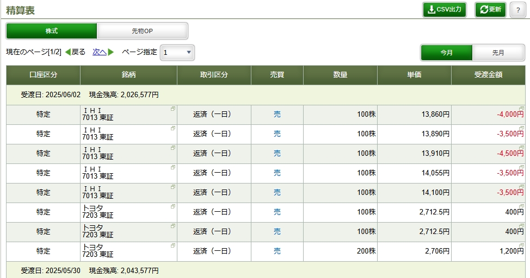The width and height of the screenshot is (530, 278).
Task: Click the green next-page arrow icon
Action: coord(111,52)
